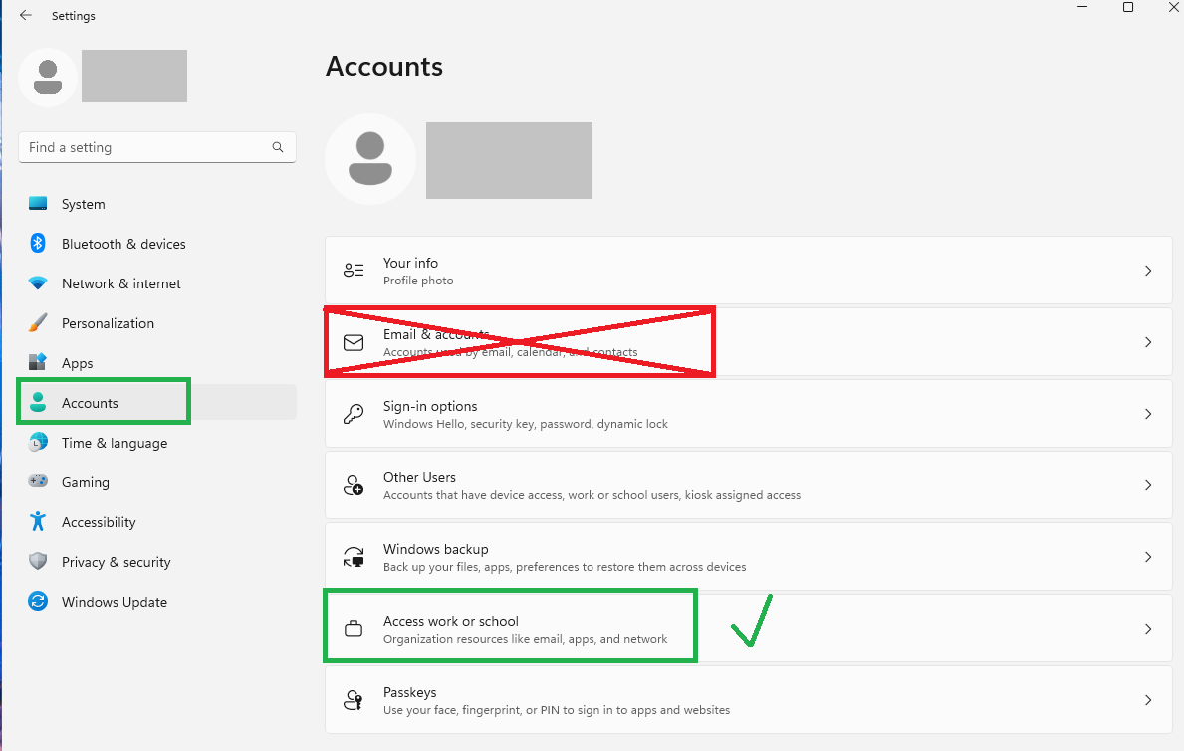Click the Find a setting search box
This screenshot has height=751, width=1184.
[157, 147]
